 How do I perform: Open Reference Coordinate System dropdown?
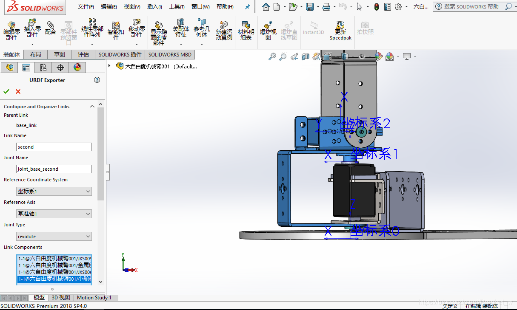54,191
